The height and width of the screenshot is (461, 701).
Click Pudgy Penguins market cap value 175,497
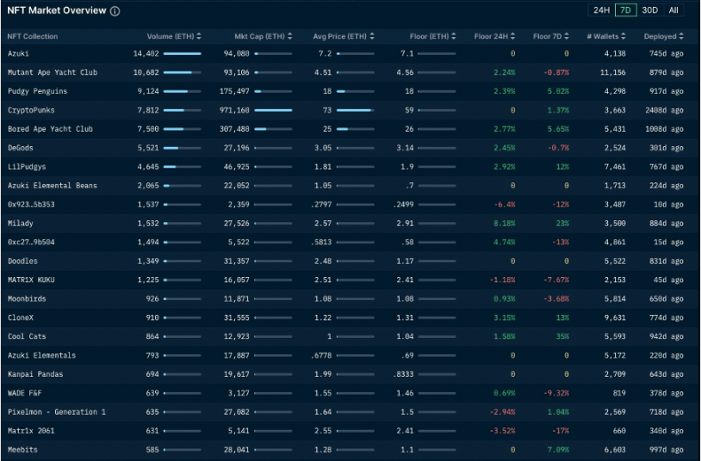234,91
